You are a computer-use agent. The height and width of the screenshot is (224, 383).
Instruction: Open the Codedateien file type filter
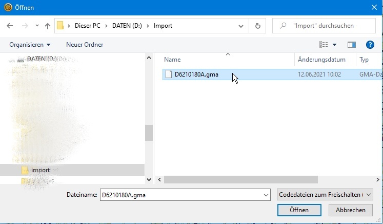[x=325, y=195]
